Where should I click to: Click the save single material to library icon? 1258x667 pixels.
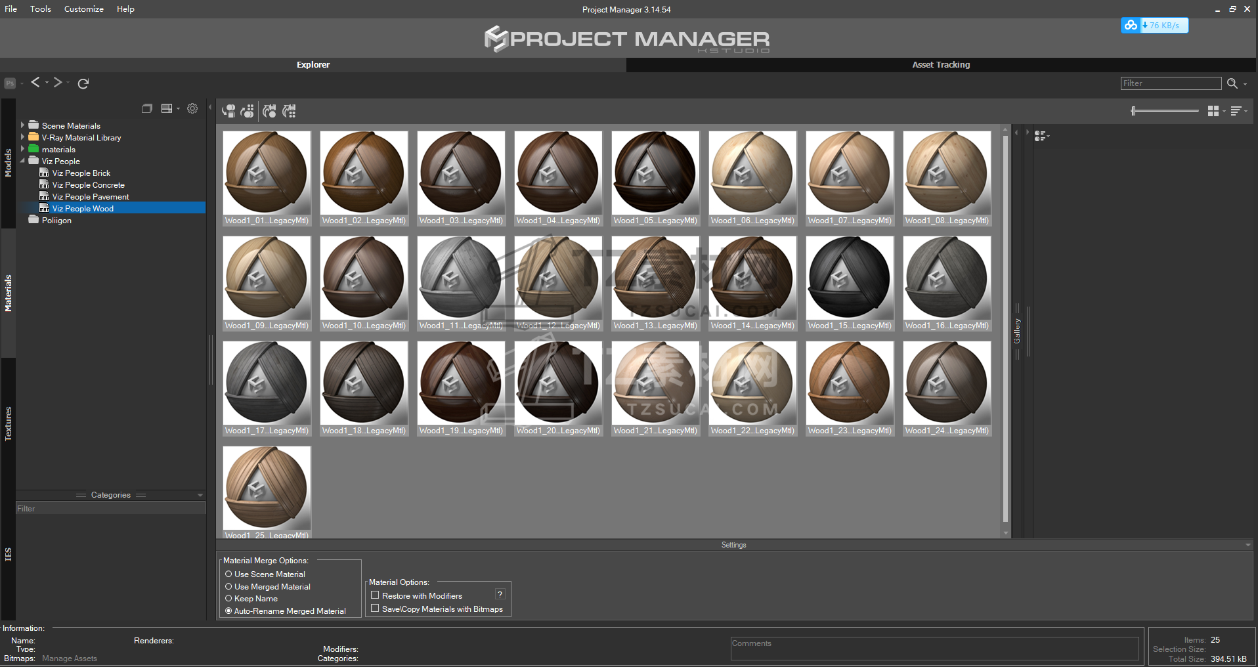(x=269, y=111)
